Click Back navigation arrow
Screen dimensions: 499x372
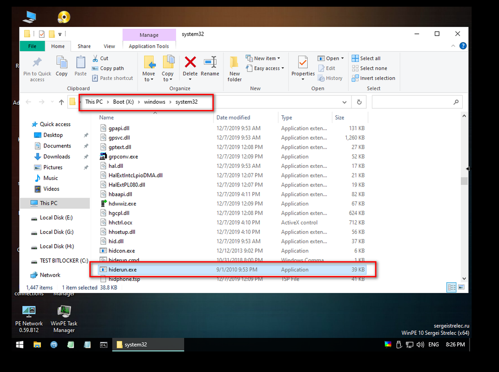click(x=28, y=102)
